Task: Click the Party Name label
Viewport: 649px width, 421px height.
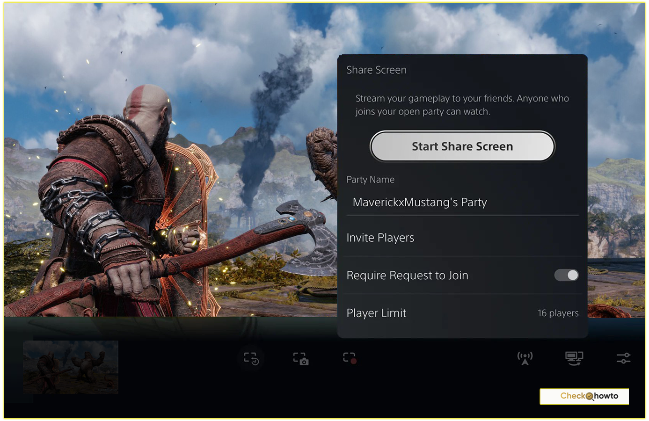Action: click(x=370, y=180)
